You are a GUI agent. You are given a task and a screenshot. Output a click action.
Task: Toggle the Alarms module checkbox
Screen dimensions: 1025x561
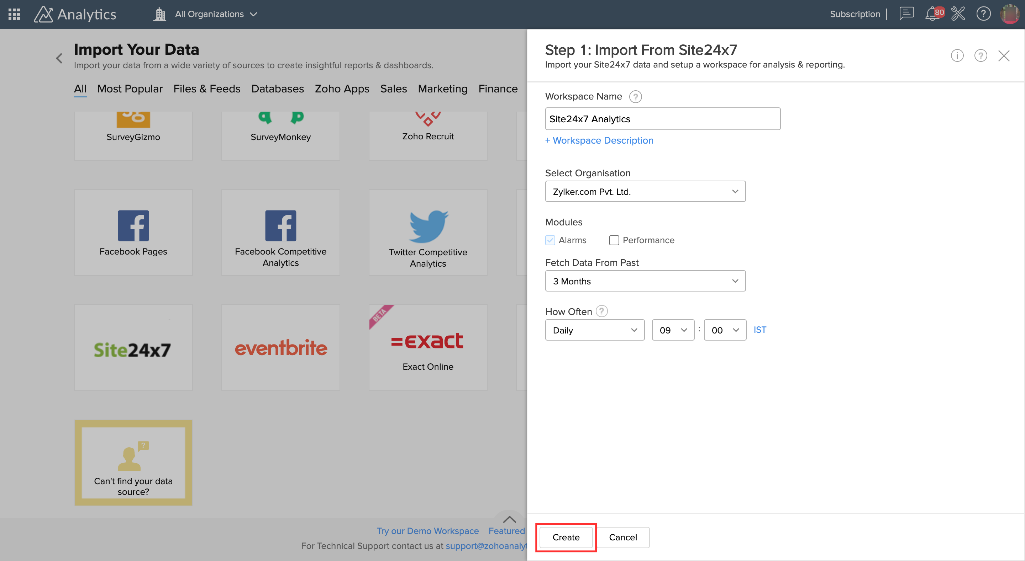pos(550,240)
